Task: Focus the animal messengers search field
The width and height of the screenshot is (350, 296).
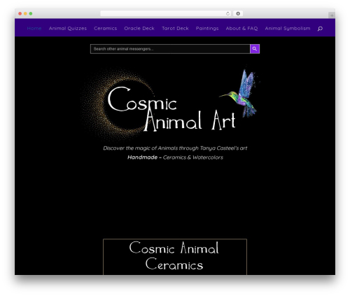Action: coord(170,49)
